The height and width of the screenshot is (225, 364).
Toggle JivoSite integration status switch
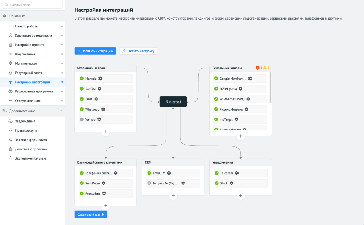pyautogui.click(x=82, y=89)
